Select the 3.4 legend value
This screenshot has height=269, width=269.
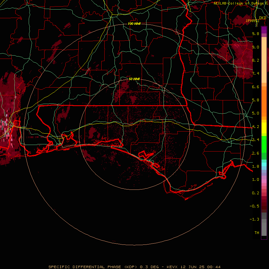(x=256, y=140)
